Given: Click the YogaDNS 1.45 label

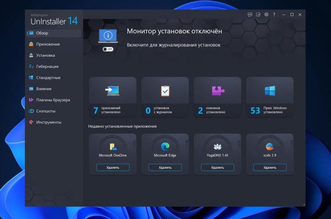Looking at the screenshot, I should 218,155.
